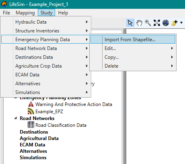The image size is (185, 164).
Task: Select Emergency Planning Data menu item
Action: pyautogui.click(x=46, y=39)
